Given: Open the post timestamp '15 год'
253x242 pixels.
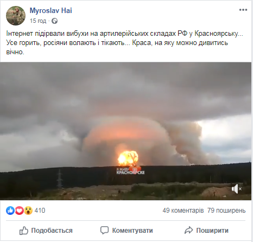Looking at the screenshot, I should click(x=38, y=21).
